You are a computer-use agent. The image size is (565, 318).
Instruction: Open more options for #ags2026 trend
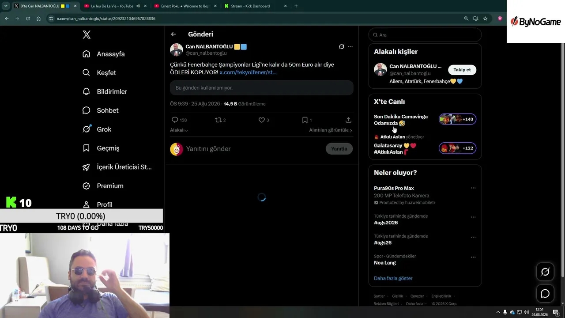click(473, 217)
